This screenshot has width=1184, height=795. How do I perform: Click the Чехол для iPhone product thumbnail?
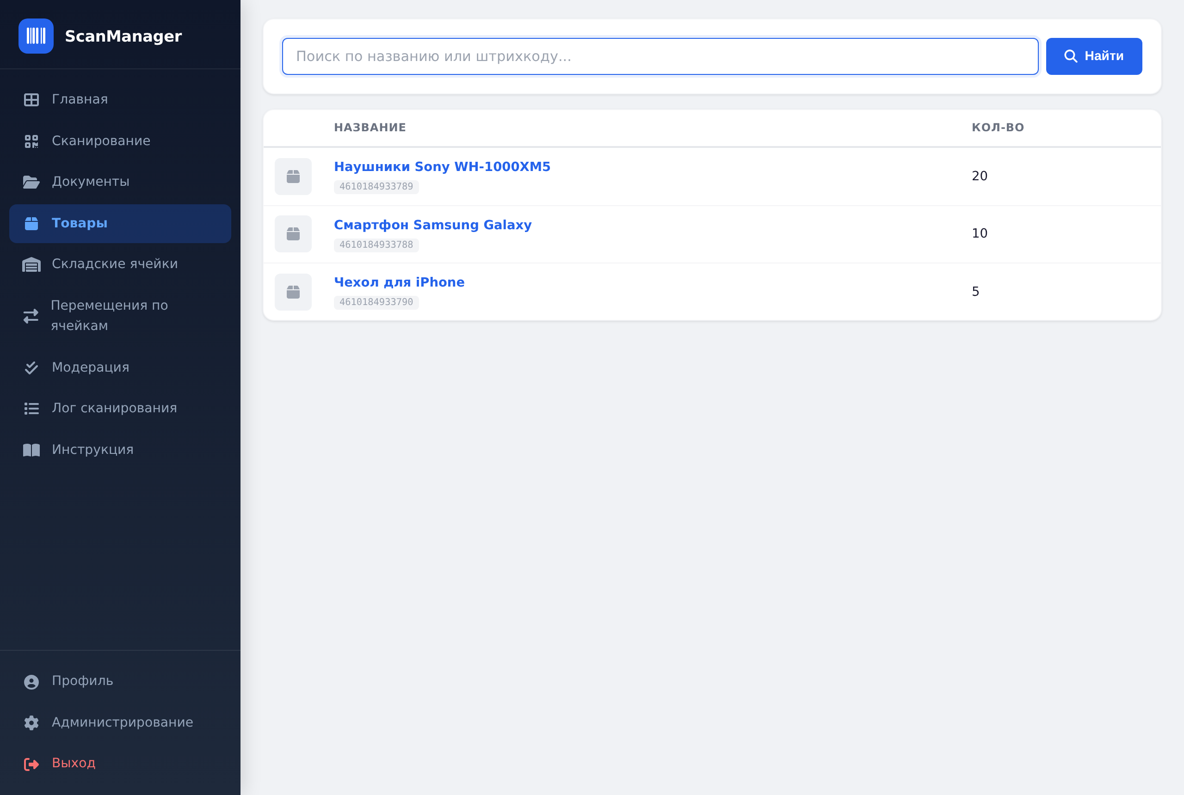click(x=293, y=292)
